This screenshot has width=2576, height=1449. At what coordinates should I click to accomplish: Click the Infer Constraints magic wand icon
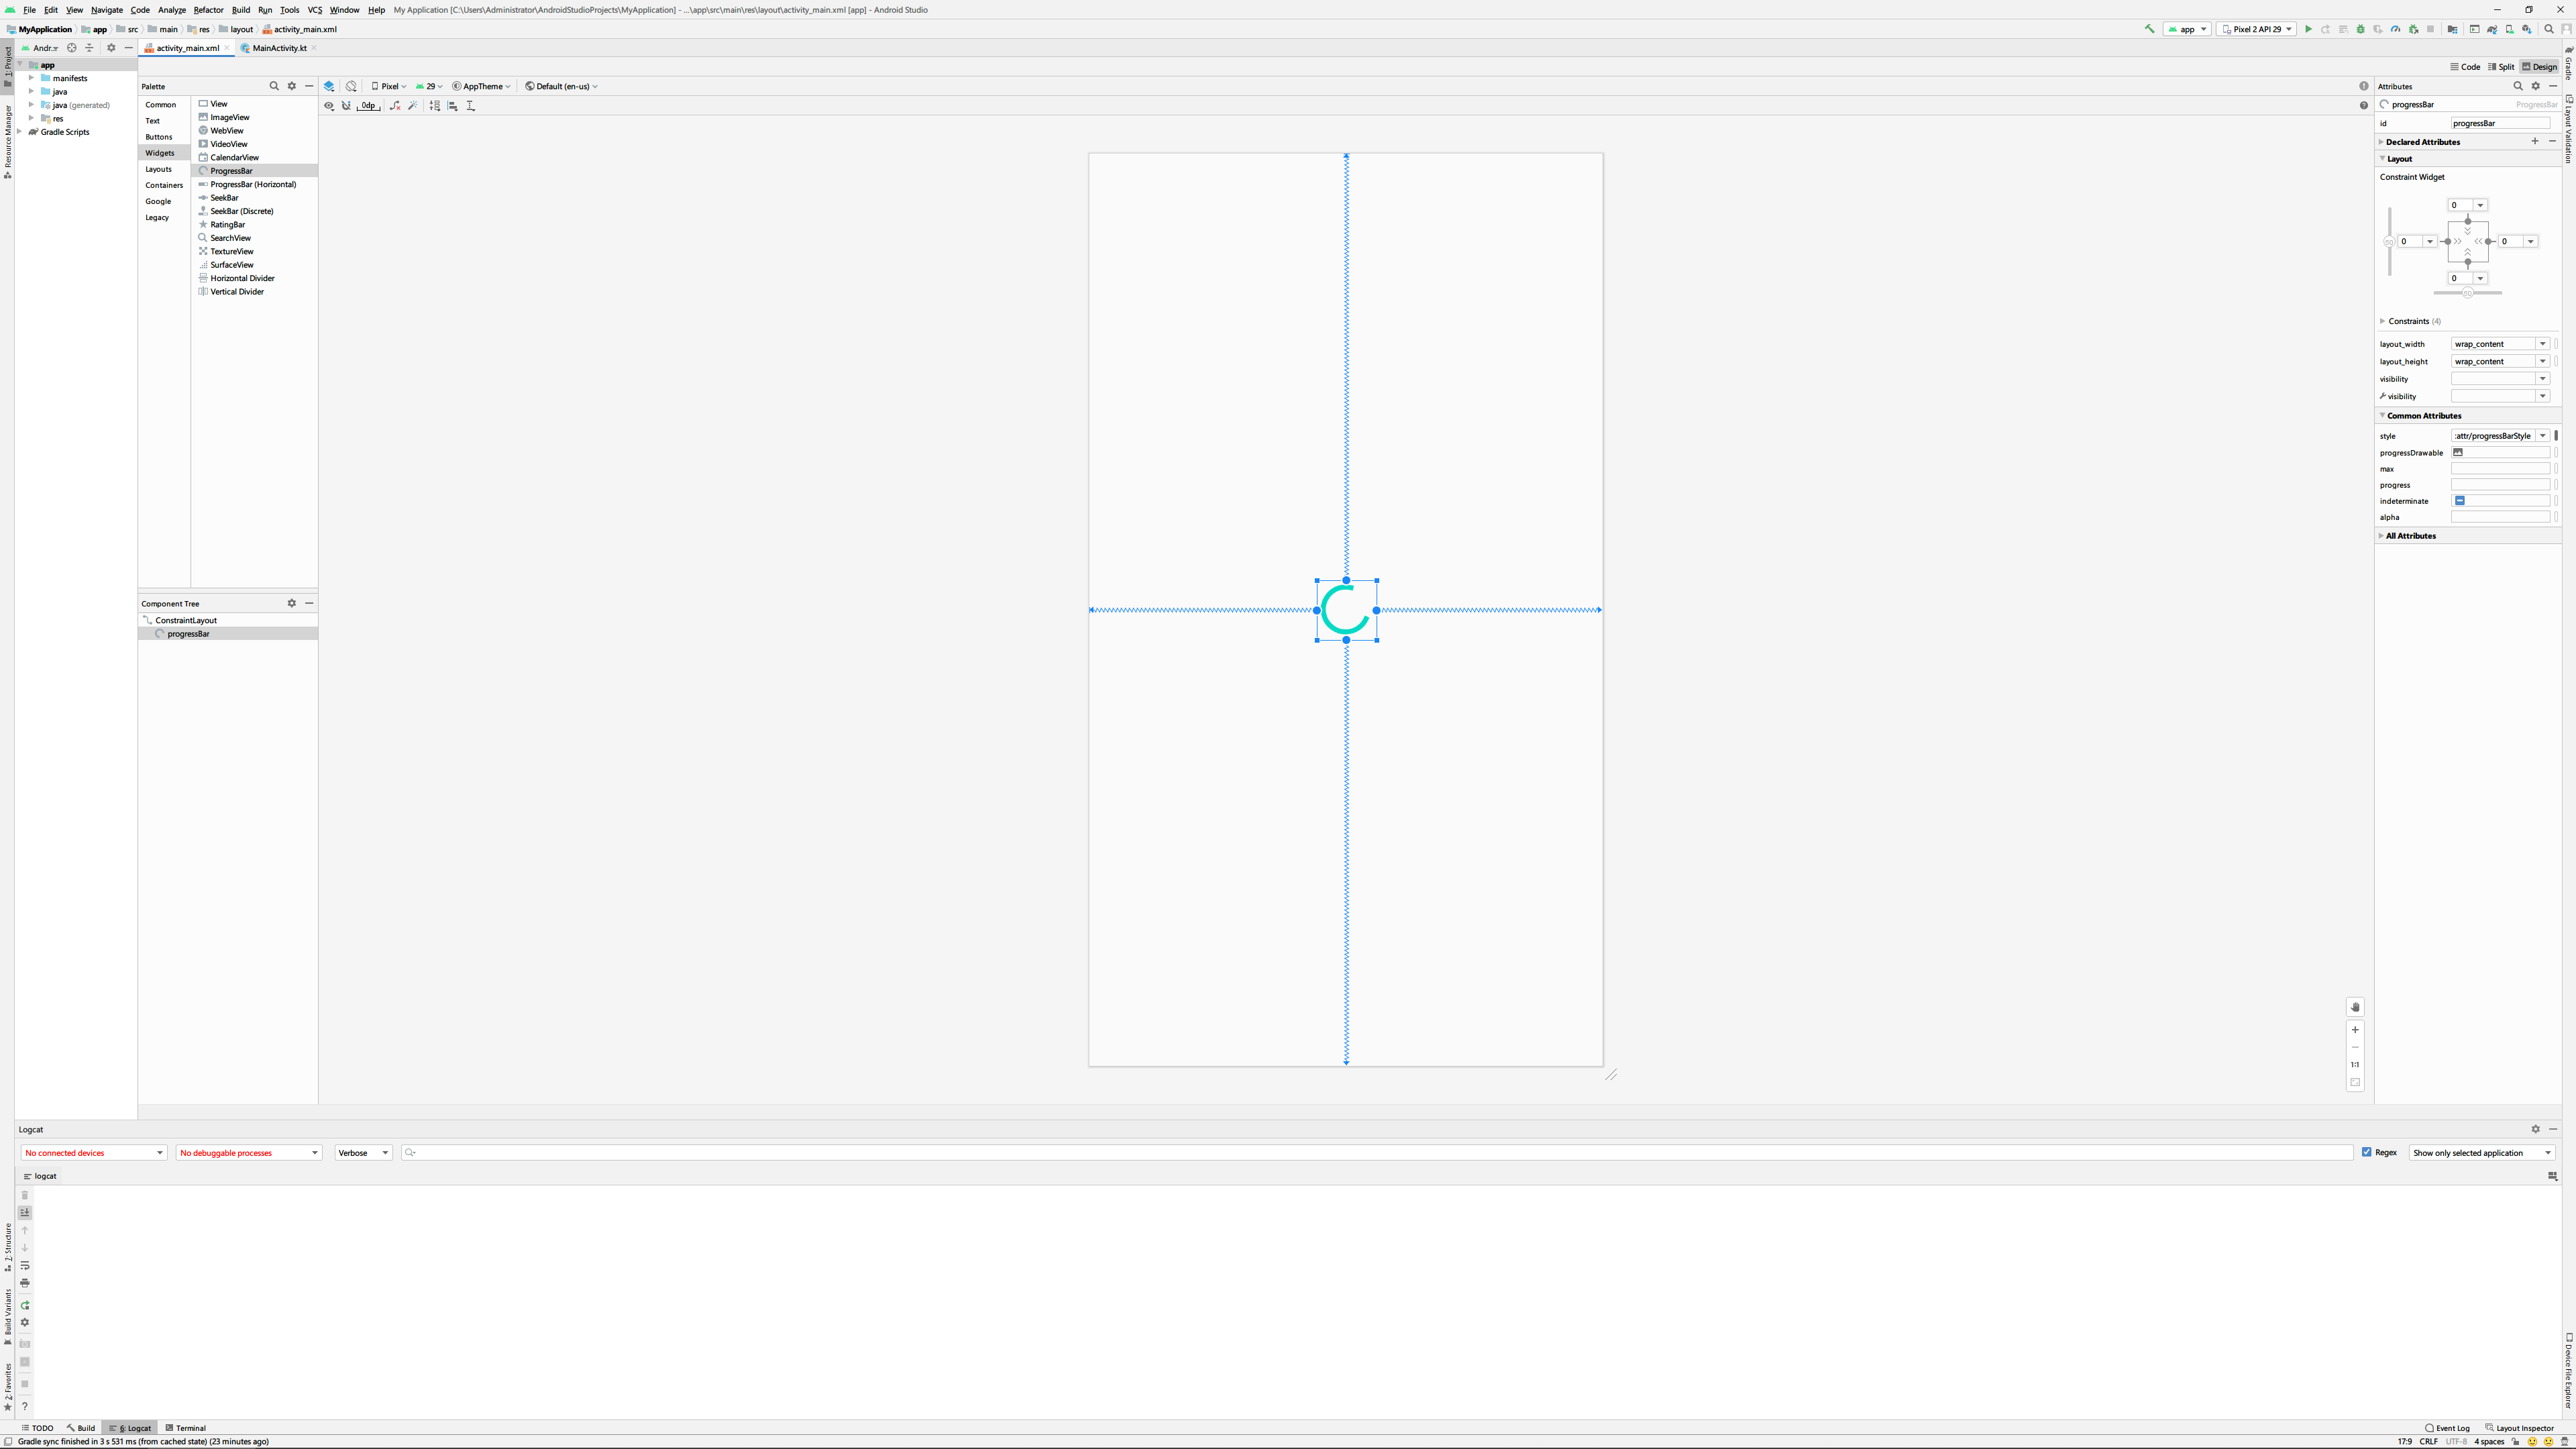click(x=412, y=106)
